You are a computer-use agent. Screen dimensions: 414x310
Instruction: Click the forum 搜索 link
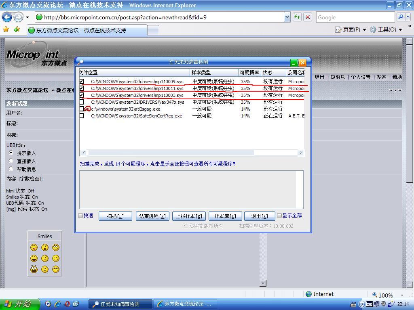[381, 77]
